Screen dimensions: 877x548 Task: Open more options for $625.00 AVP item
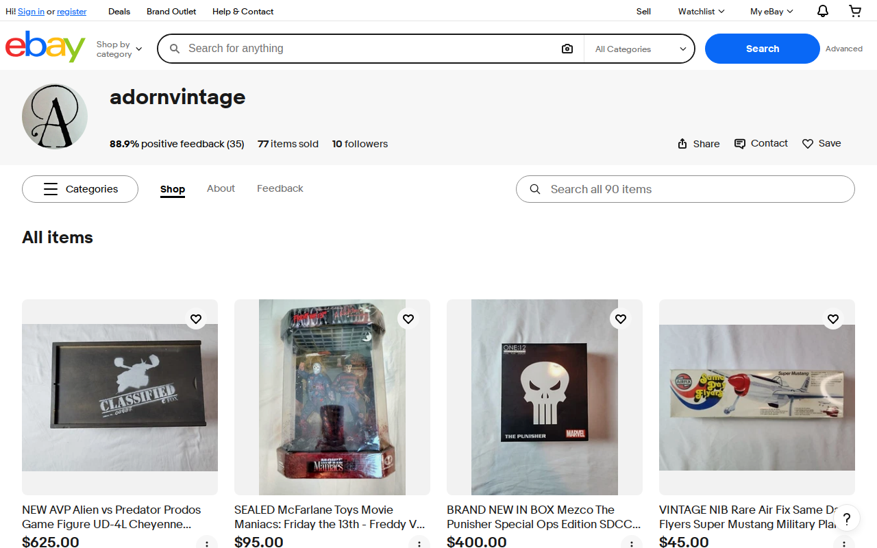click(x=207, y=545)
